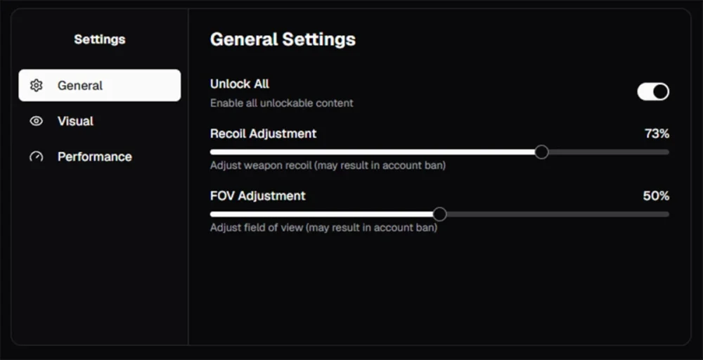
Task: Open the Performance settings section
Action: 100,157
